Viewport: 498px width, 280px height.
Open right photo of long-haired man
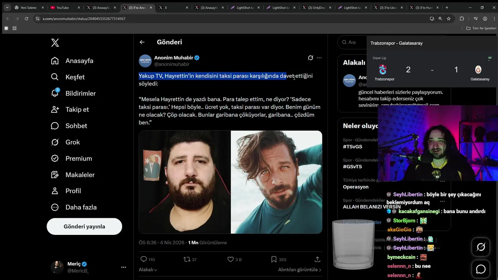point(277,182)
